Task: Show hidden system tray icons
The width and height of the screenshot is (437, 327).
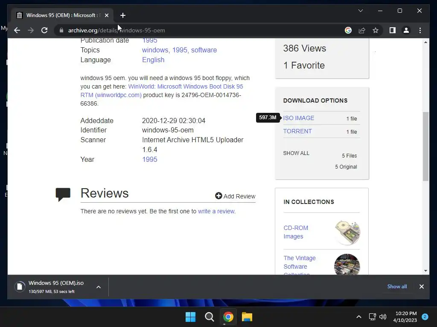Action: pyautogui.click(x=358, y=317)
